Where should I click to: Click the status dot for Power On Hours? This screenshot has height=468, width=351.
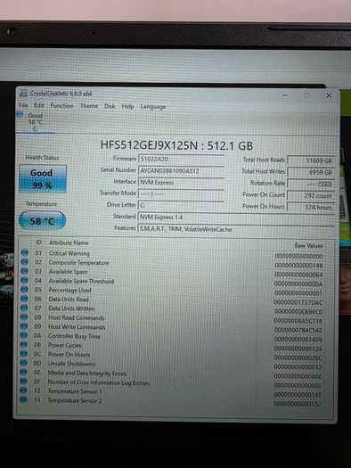(x=24, y=354)
